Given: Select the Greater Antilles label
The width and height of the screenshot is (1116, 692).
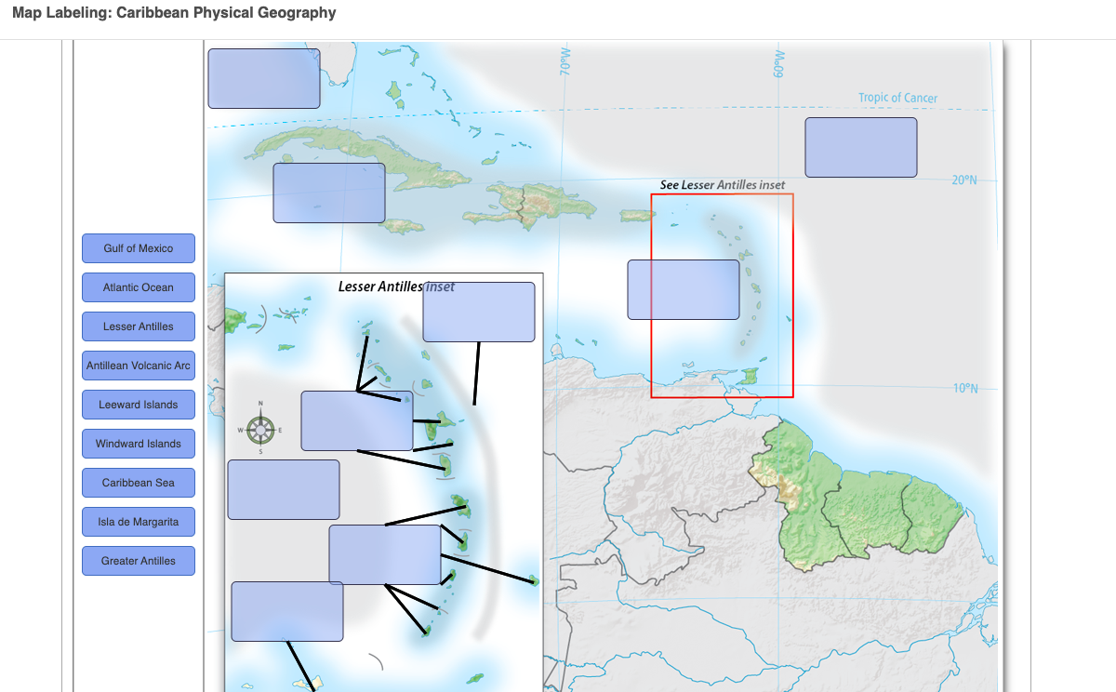Looking at the screenshot, I should 138,561.
